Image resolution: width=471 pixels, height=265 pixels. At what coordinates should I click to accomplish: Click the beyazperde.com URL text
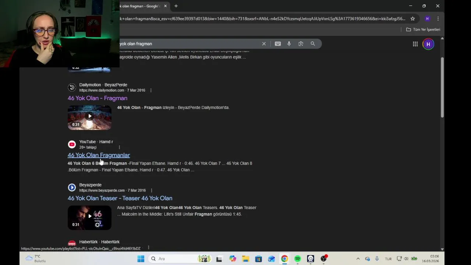click(x=102, y=191)
